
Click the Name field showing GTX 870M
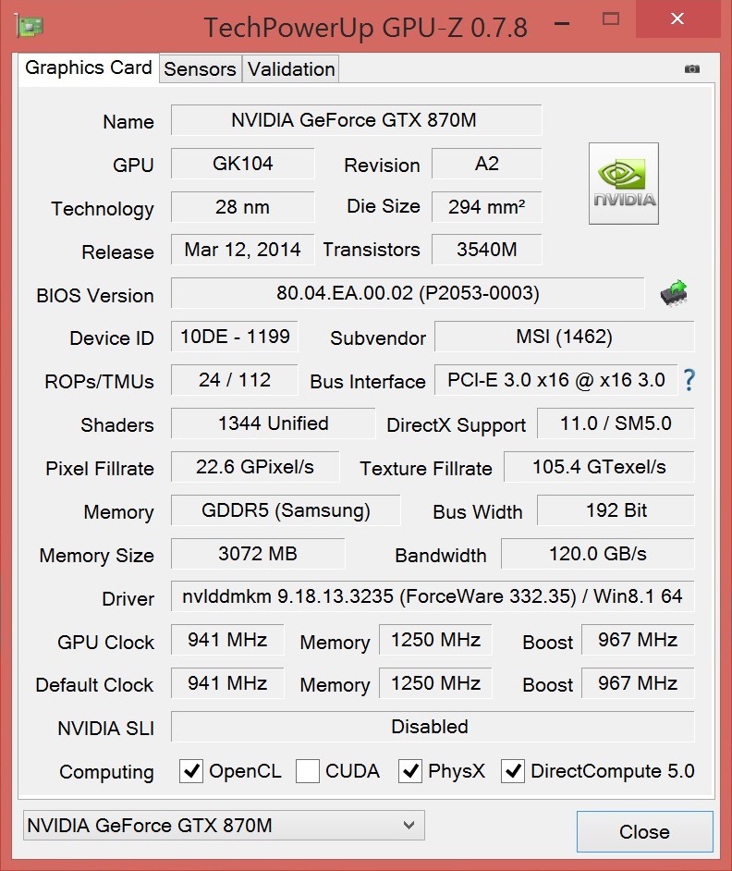tap(356, 121)
